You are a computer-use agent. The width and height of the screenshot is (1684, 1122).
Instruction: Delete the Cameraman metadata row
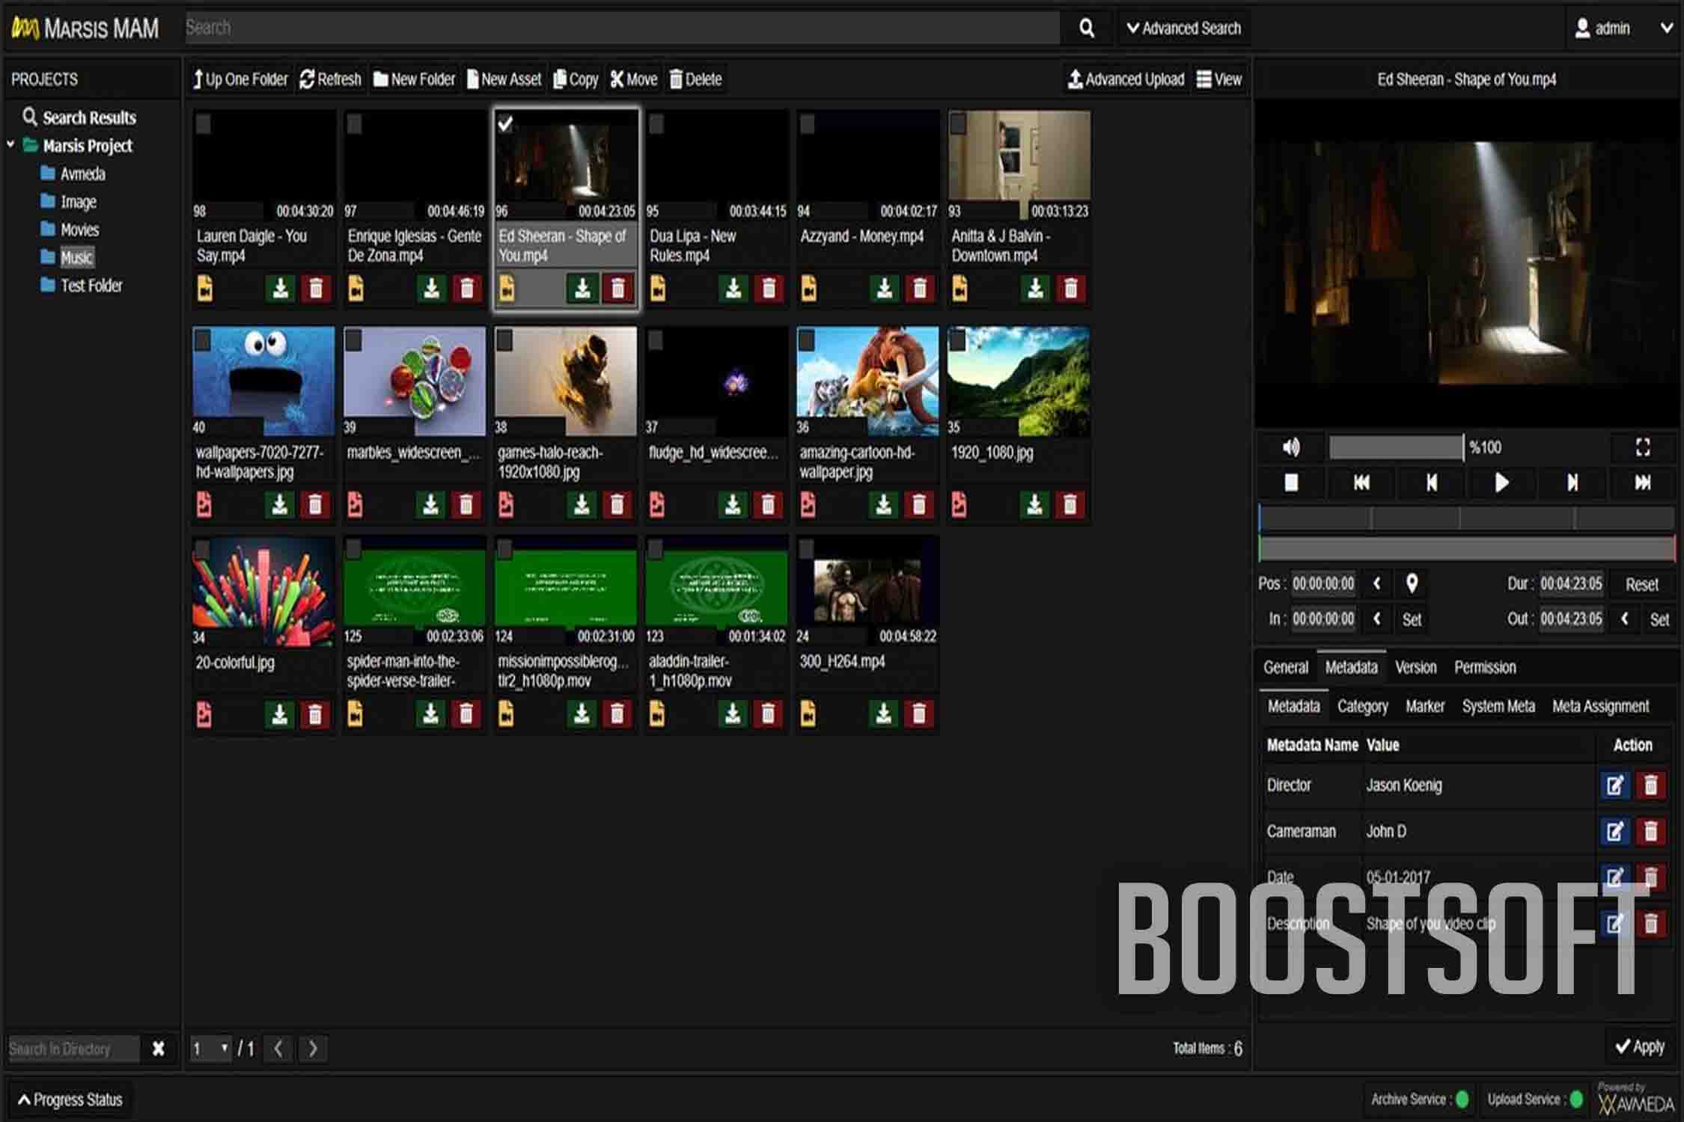pyautogui.click(x=1651, y=831)
